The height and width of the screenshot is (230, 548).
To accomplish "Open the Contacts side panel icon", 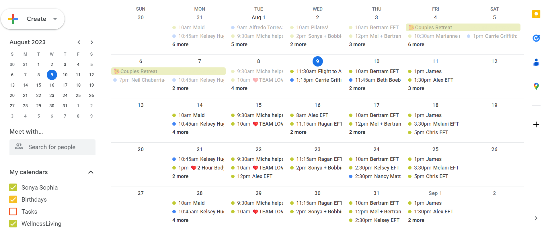I will [536, 62].
